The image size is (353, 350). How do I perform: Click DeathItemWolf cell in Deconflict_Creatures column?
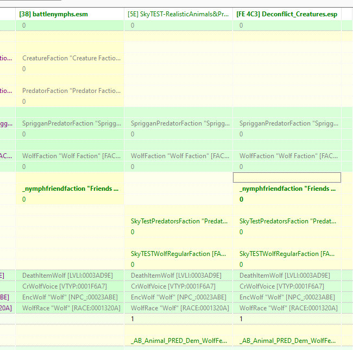[x=287, y=276]
